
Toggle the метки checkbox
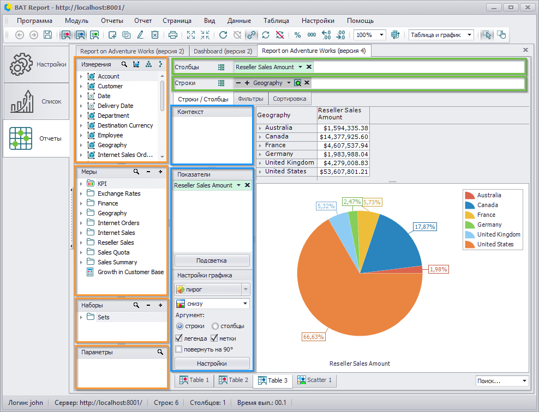[214, 338]
